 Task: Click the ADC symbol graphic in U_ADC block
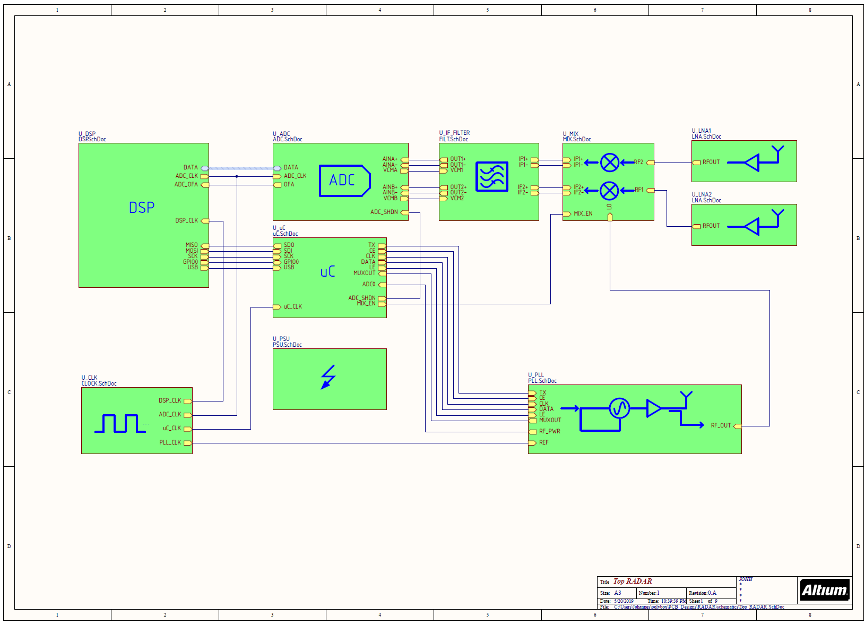pyautogui.click(x=345, y=181)
